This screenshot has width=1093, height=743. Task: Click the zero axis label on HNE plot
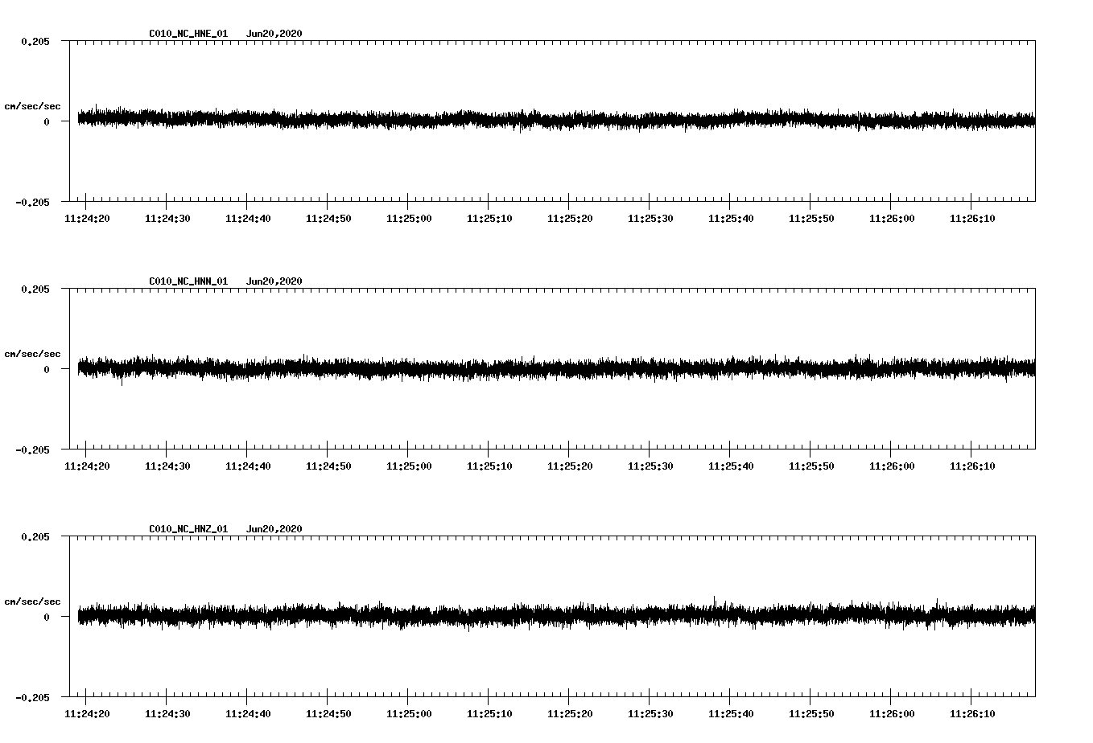click(x=47, y=121)
